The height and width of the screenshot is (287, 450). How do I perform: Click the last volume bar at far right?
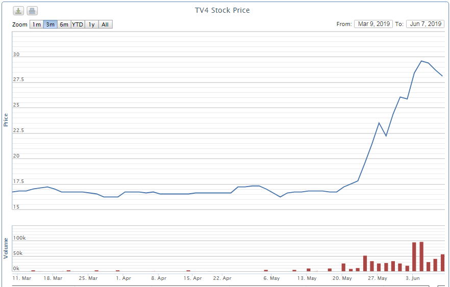tap(442, 263)
